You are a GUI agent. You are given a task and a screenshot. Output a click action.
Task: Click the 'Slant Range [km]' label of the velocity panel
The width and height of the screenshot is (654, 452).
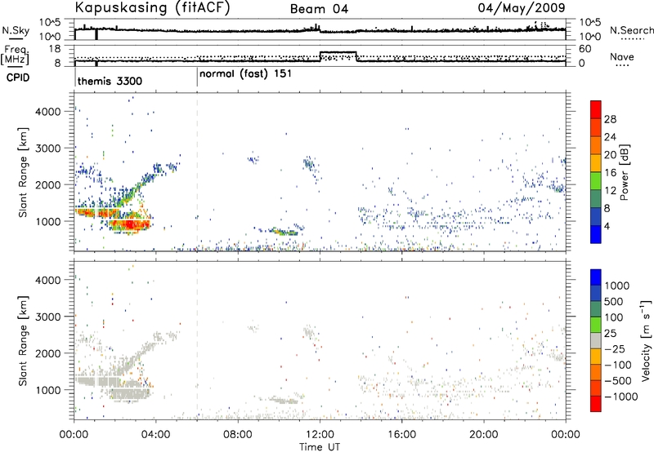pyautogui.click(x=24, y=340)
